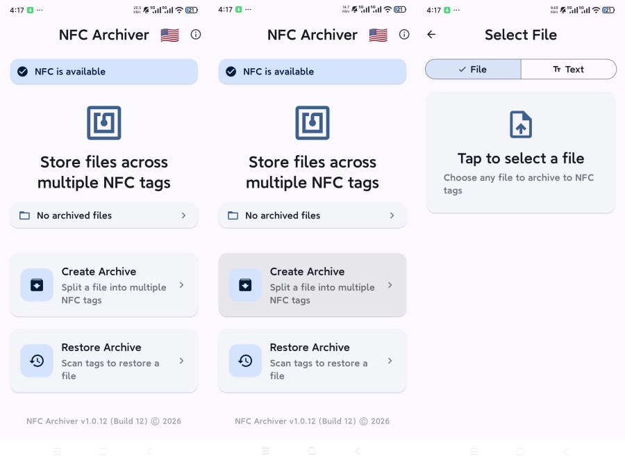Open Create Archive chevron on middle screen

click(x=390, y=285)
